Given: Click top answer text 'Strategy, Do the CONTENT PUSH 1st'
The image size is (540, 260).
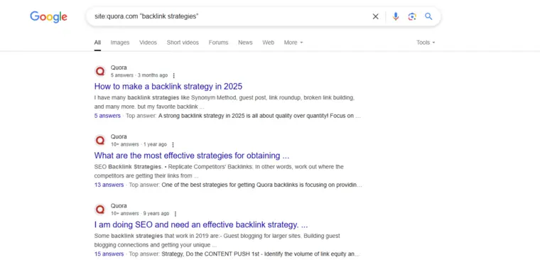Looking at the screenshot, I should tap(261, 254).
